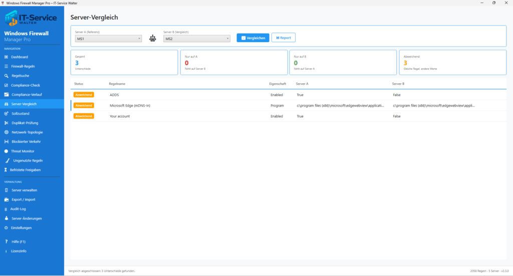Open the Dashboard menu entry

click(32, 57)
